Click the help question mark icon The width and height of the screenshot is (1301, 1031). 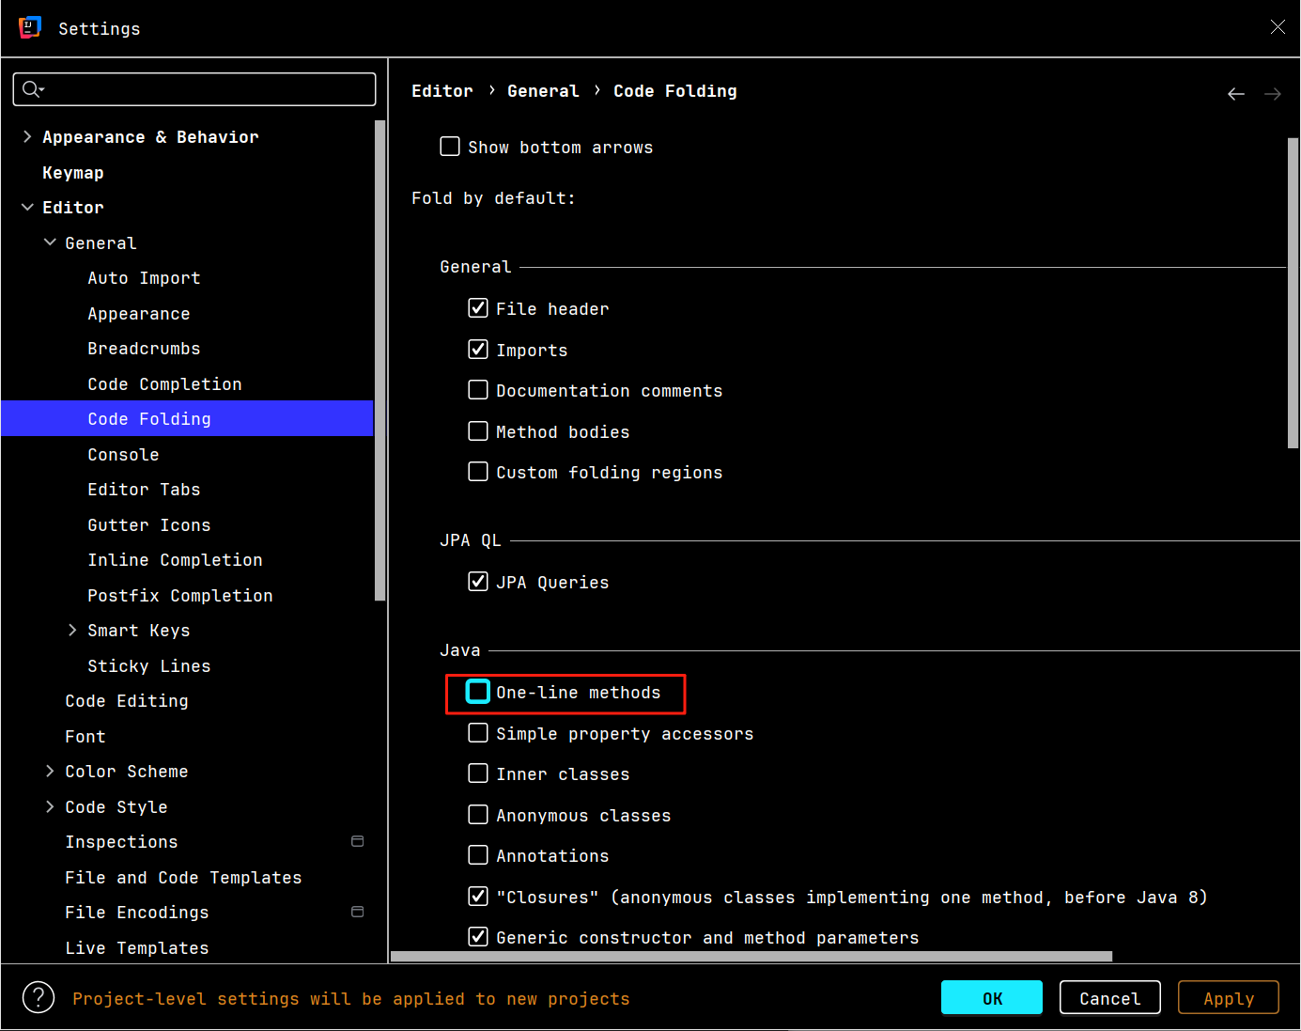tap(39, 997)
